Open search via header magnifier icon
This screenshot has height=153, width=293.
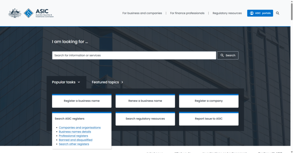[278, 13]
